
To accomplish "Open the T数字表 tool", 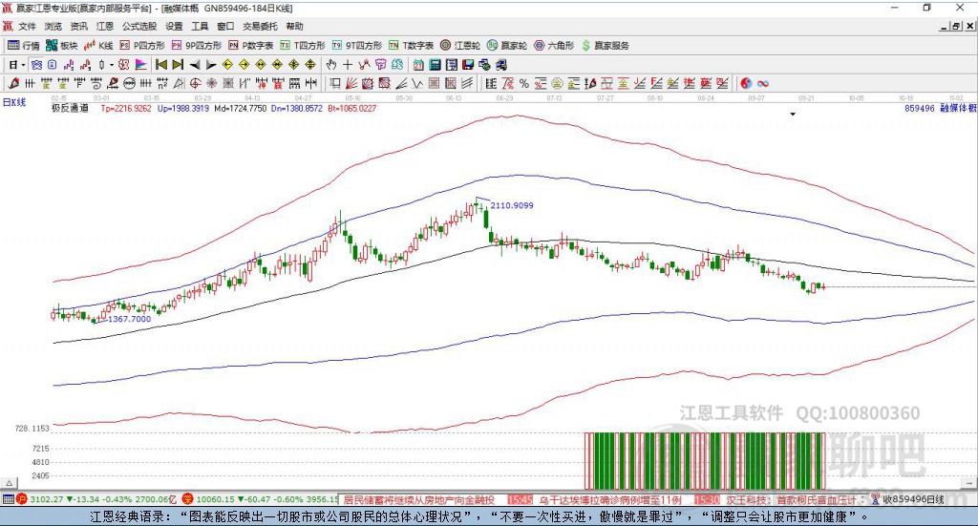I will [x=411, y=46].
